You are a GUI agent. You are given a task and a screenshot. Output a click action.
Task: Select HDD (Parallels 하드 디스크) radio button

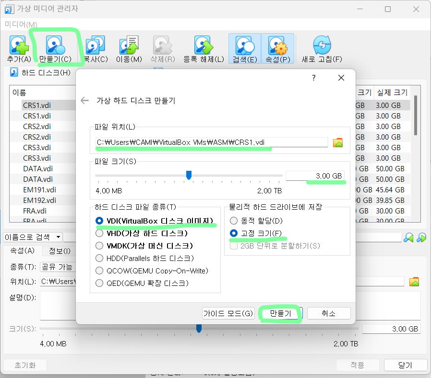(x=99, y=258)
